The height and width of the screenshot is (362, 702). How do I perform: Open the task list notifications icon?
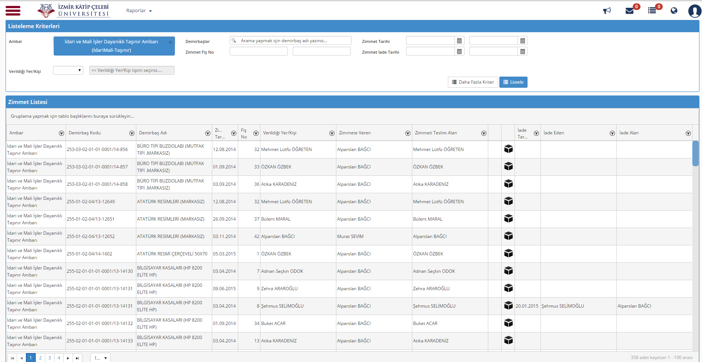[652, 10]
